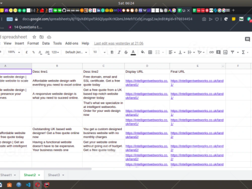Open the 123 more formats dropdown
252x189 pixels.
tap(55, 52)
